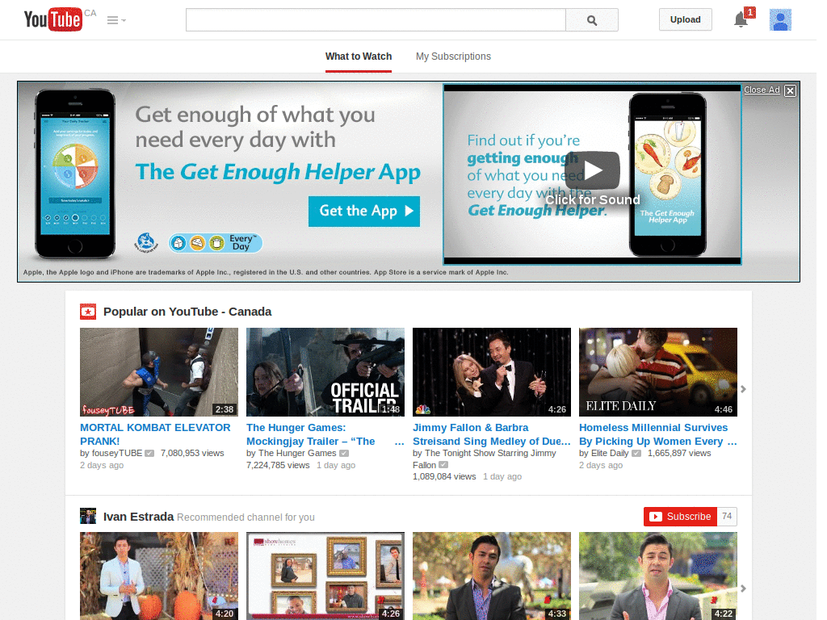Click the YouTube logo
This screenshot has height=620, width=827.
click(52, 19)
